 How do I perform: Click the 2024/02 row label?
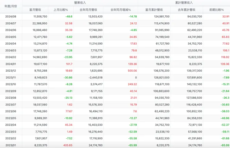(11, 57)
